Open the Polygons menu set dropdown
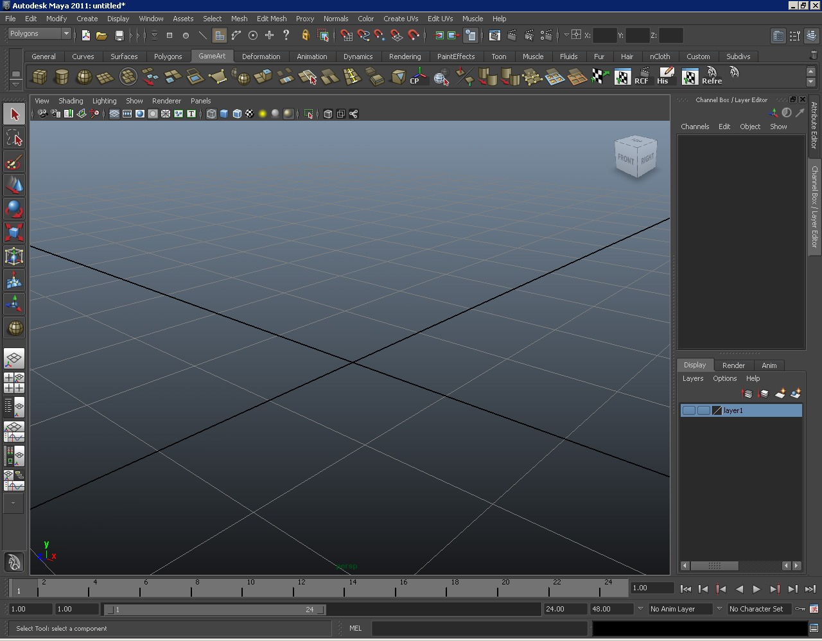This screenshot has width=822, height=641. (x=40, y=33)
